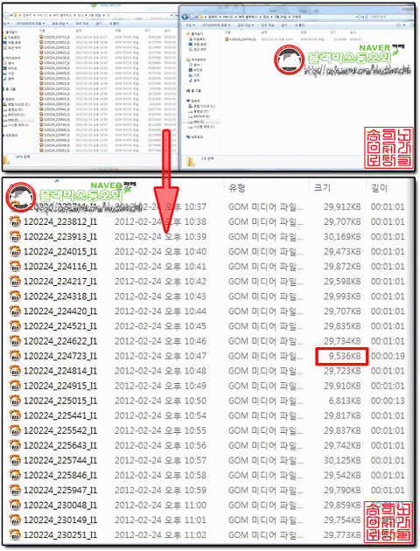The image size is (420, 551).
Task: Select the media icon of 120224_224217_I1
Action: coord(15,282)
